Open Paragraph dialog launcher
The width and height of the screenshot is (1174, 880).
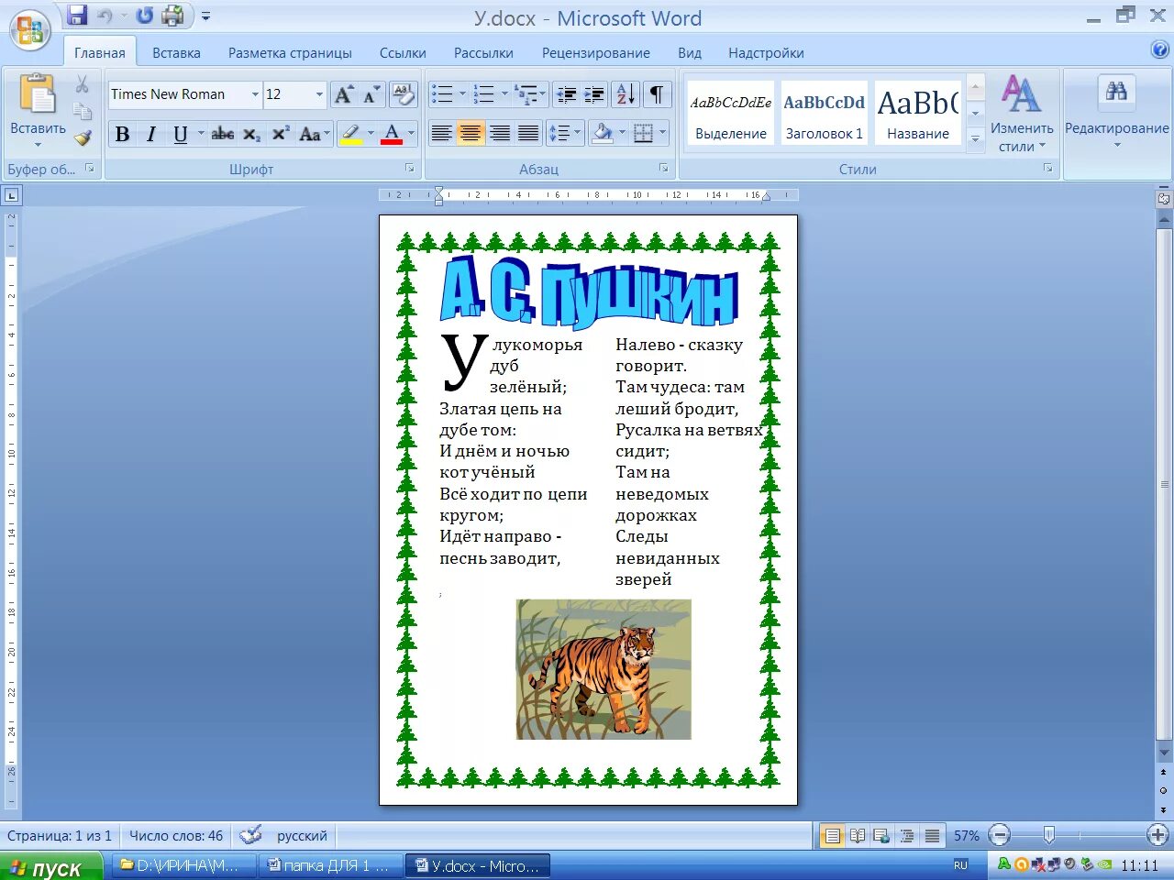663,169
